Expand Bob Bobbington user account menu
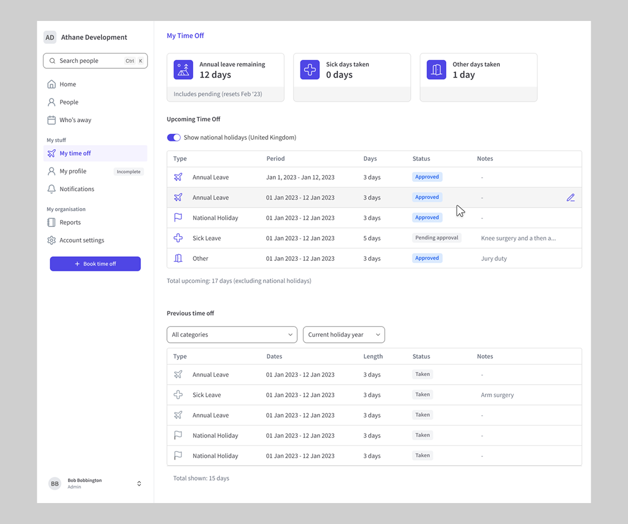 pos(139,484)
